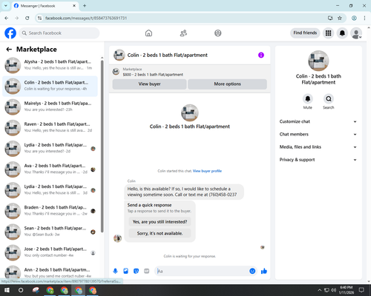Open Sean's conversation in the list
371x296 pixels.
tap(50, 232)
